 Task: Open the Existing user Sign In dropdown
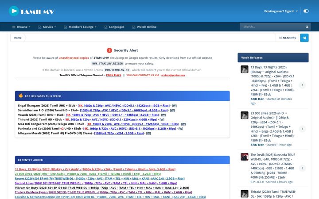coord(281,11)
